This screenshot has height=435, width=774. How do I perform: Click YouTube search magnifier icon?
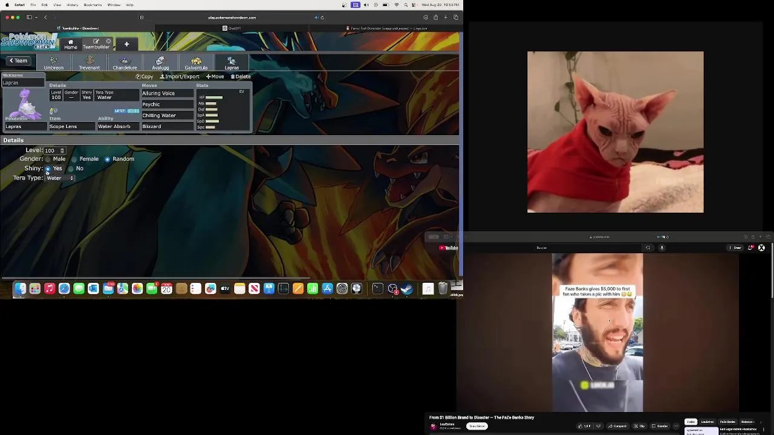(648, 248)
